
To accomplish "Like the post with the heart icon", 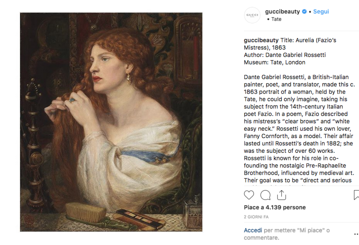I will point(249,195).
